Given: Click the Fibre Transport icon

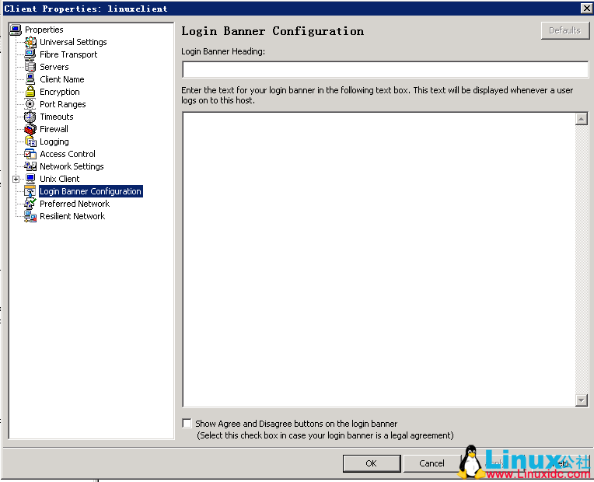Looking at the screenshot, I should click(x=30, y=54).
